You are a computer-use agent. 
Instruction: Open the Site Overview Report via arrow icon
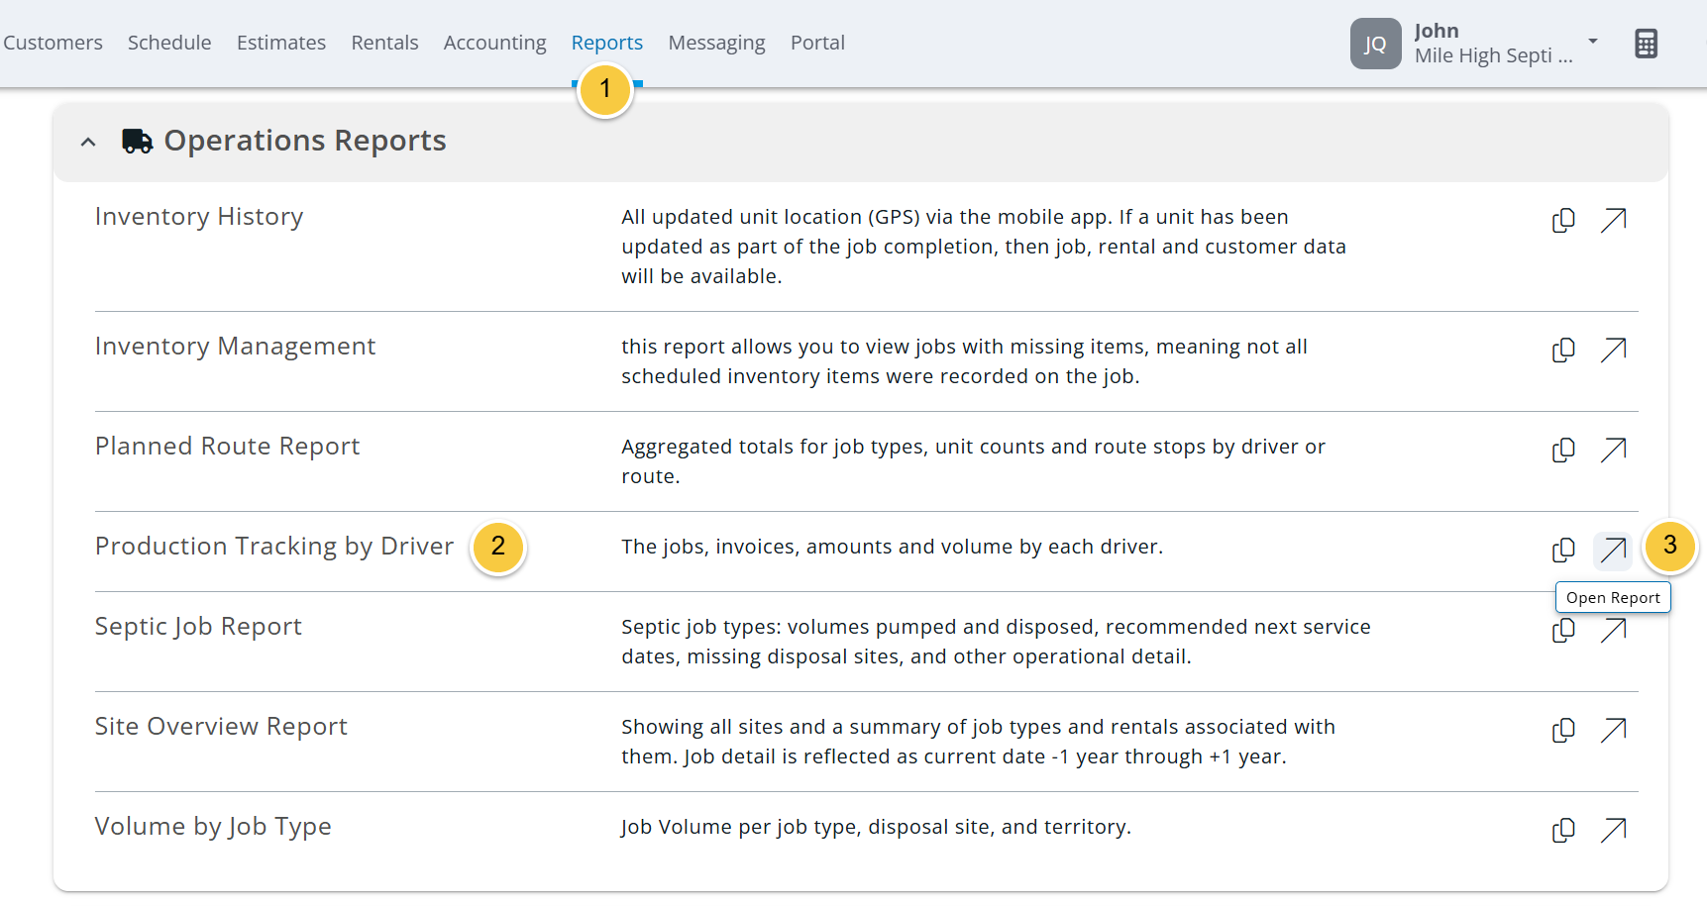pos(1613,730)
